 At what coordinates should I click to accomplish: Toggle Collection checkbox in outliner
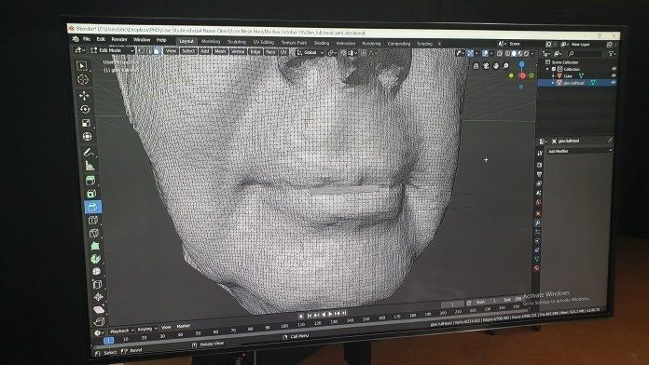tap(554, 69)
